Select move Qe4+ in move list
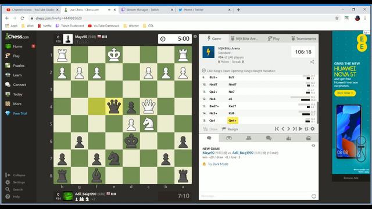Viewport: 372px width, 209px height. [233, 121]
